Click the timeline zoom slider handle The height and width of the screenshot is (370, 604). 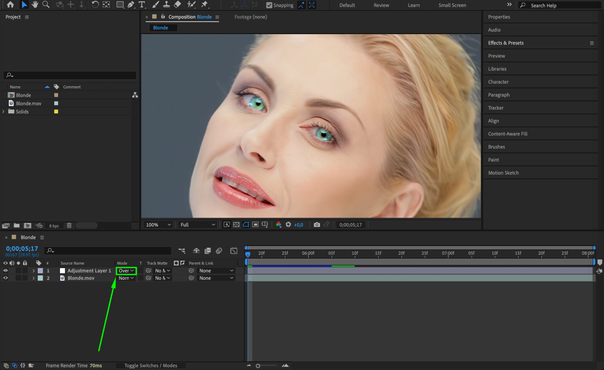pos(258,366)
